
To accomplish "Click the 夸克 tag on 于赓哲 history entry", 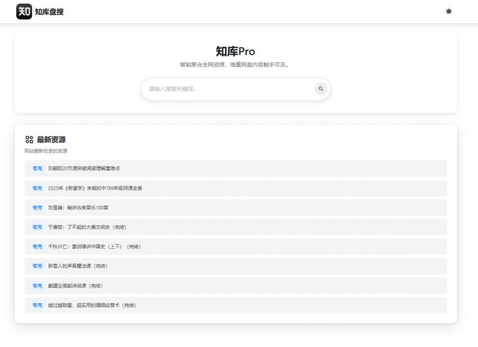I will coord(36,227).
